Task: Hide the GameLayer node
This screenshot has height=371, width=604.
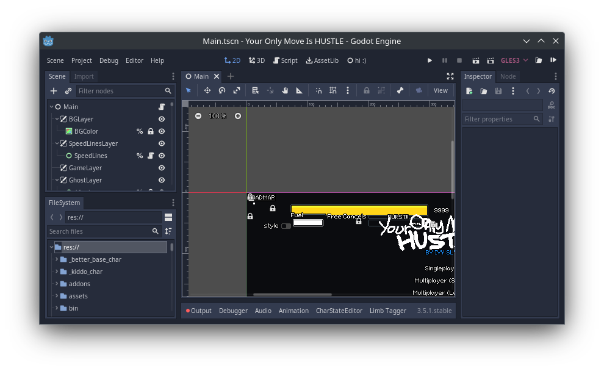Action: 162,168
